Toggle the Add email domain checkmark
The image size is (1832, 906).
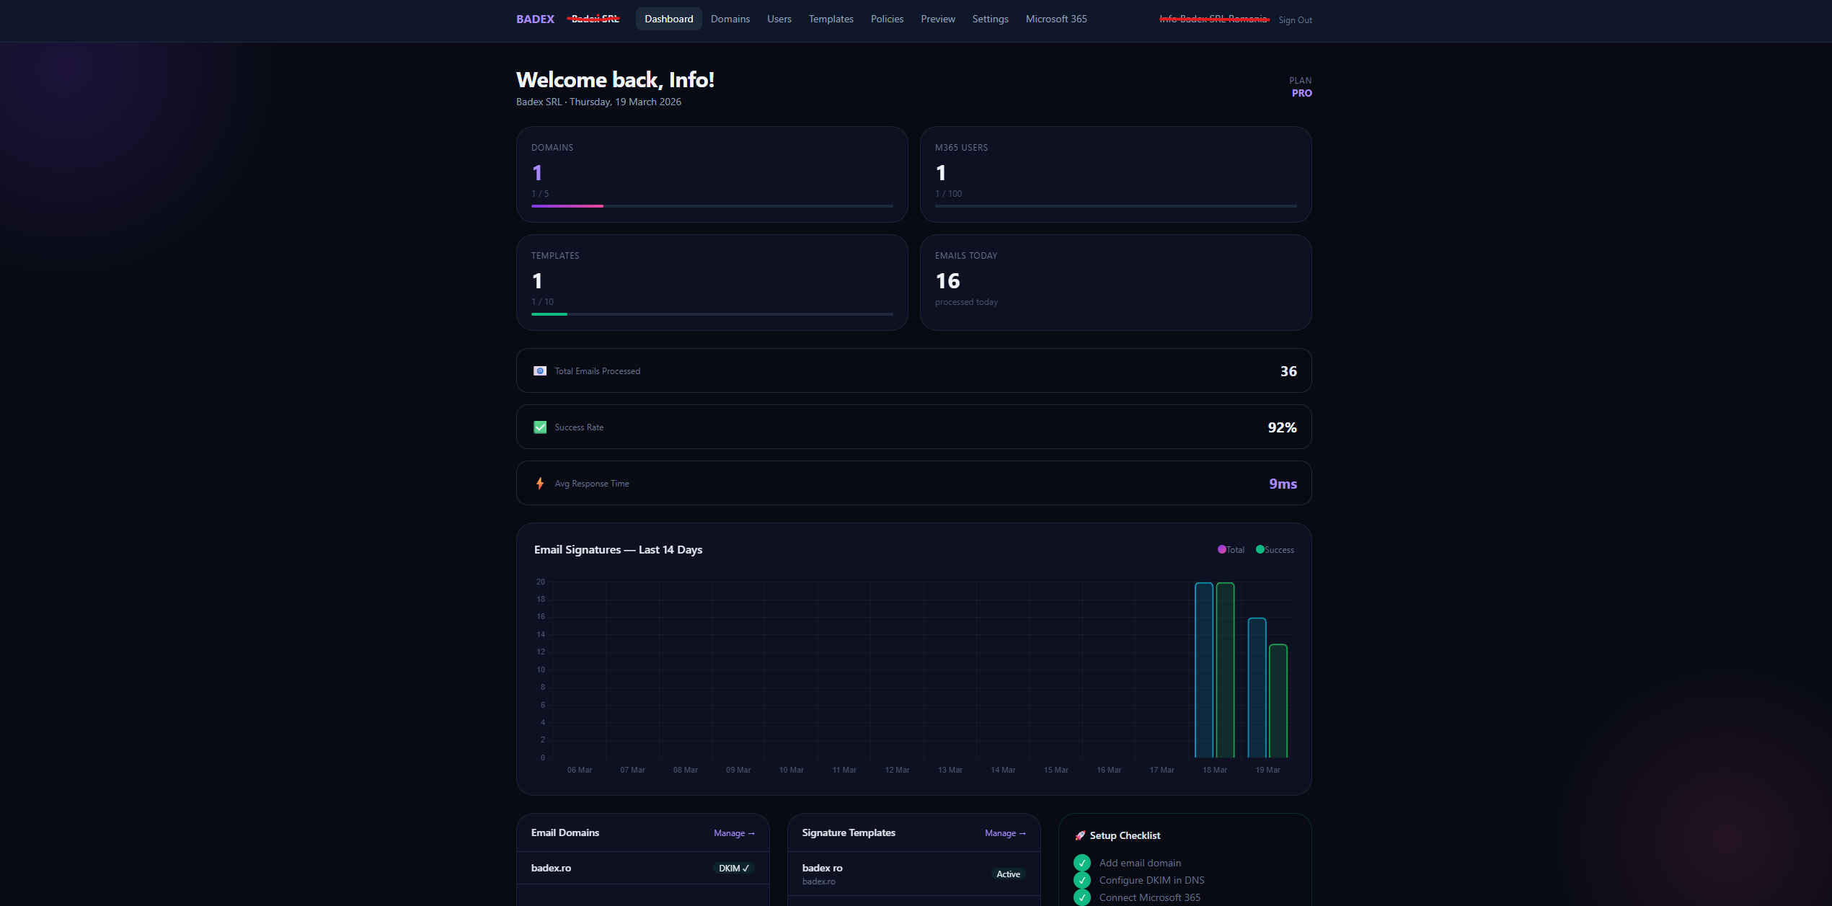[x=1081, y=863]
